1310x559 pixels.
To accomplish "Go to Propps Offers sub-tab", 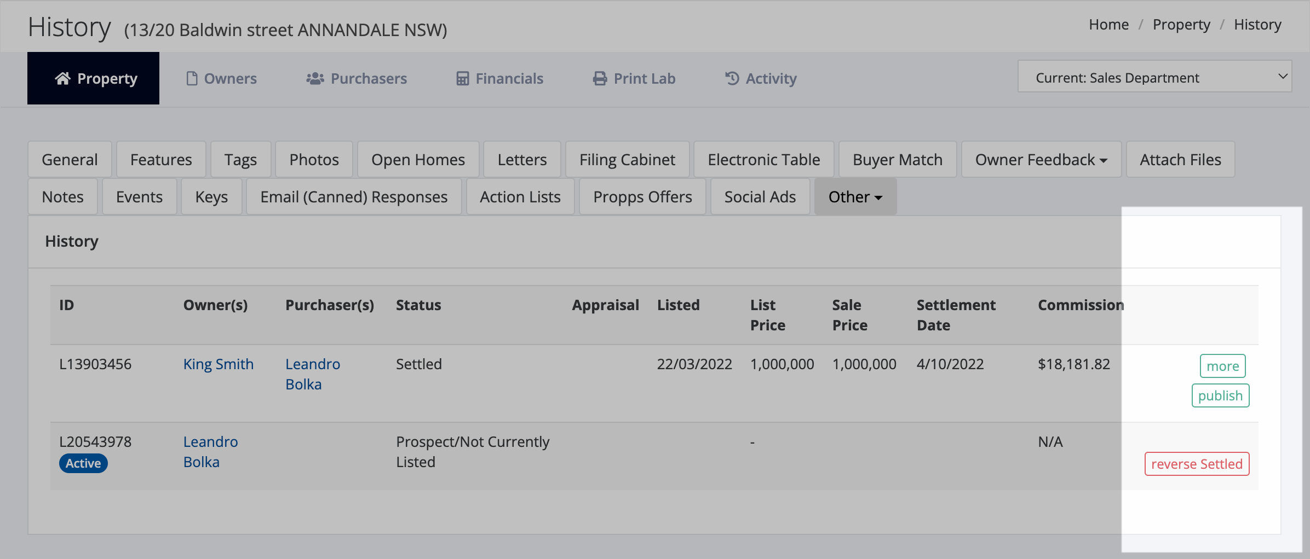I will click(642, 196).
